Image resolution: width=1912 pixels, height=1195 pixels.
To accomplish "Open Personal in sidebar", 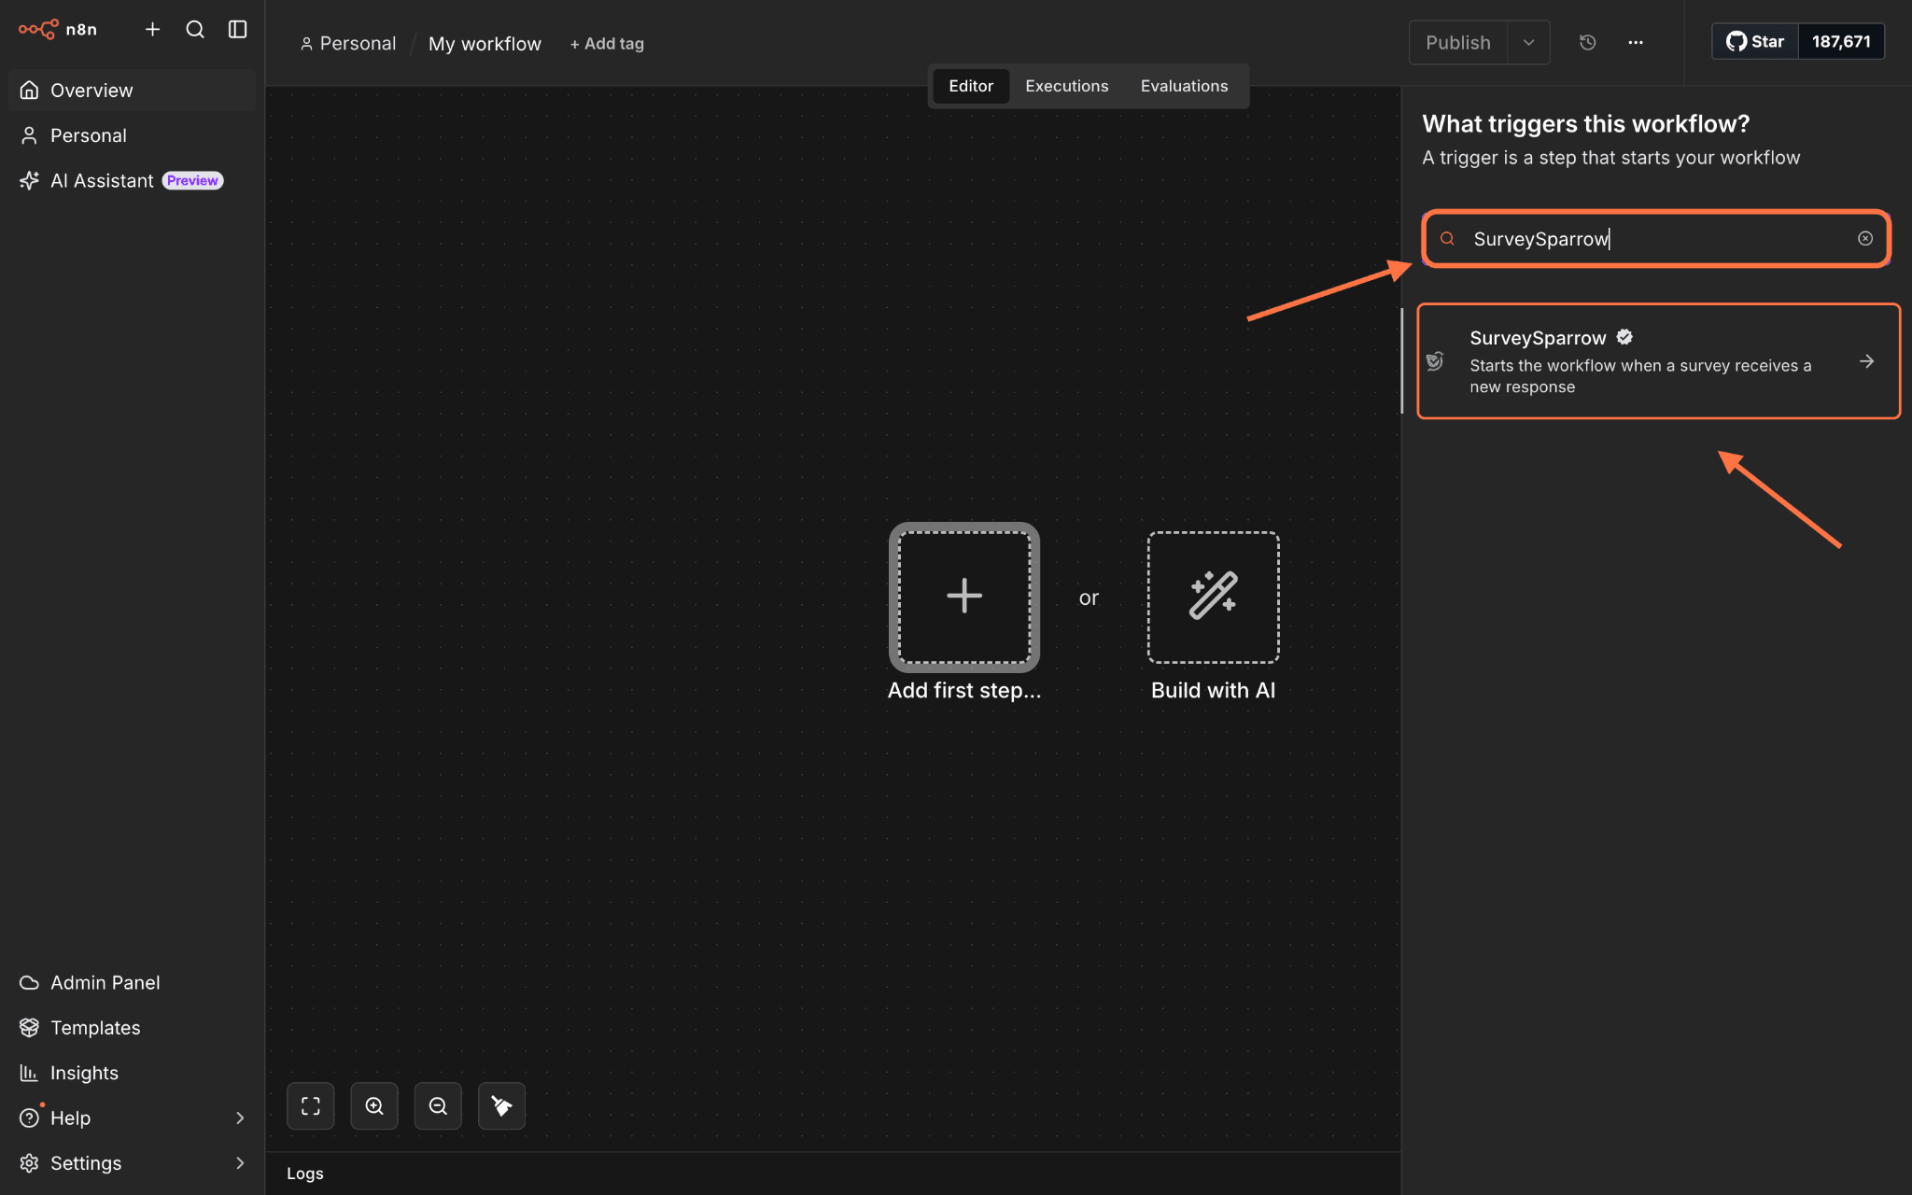I will coord(132,135).
